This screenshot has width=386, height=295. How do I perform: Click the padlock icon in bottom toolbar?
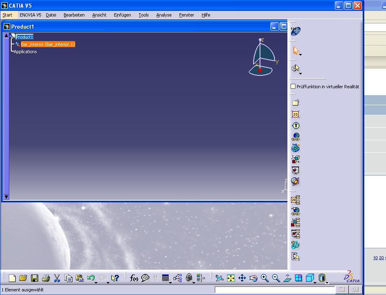click(189, 278)
